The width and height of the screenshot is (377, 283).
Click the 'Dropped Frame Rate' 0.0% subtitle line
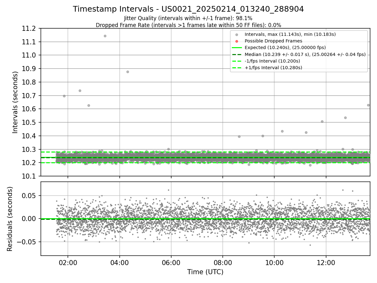pyautogui.click(x=188, y=25)
